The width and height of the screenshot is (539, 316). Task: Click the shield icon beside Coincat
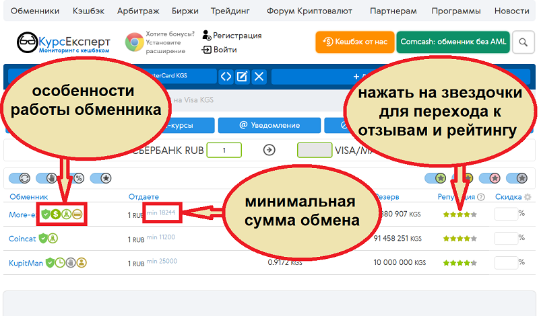42,238
